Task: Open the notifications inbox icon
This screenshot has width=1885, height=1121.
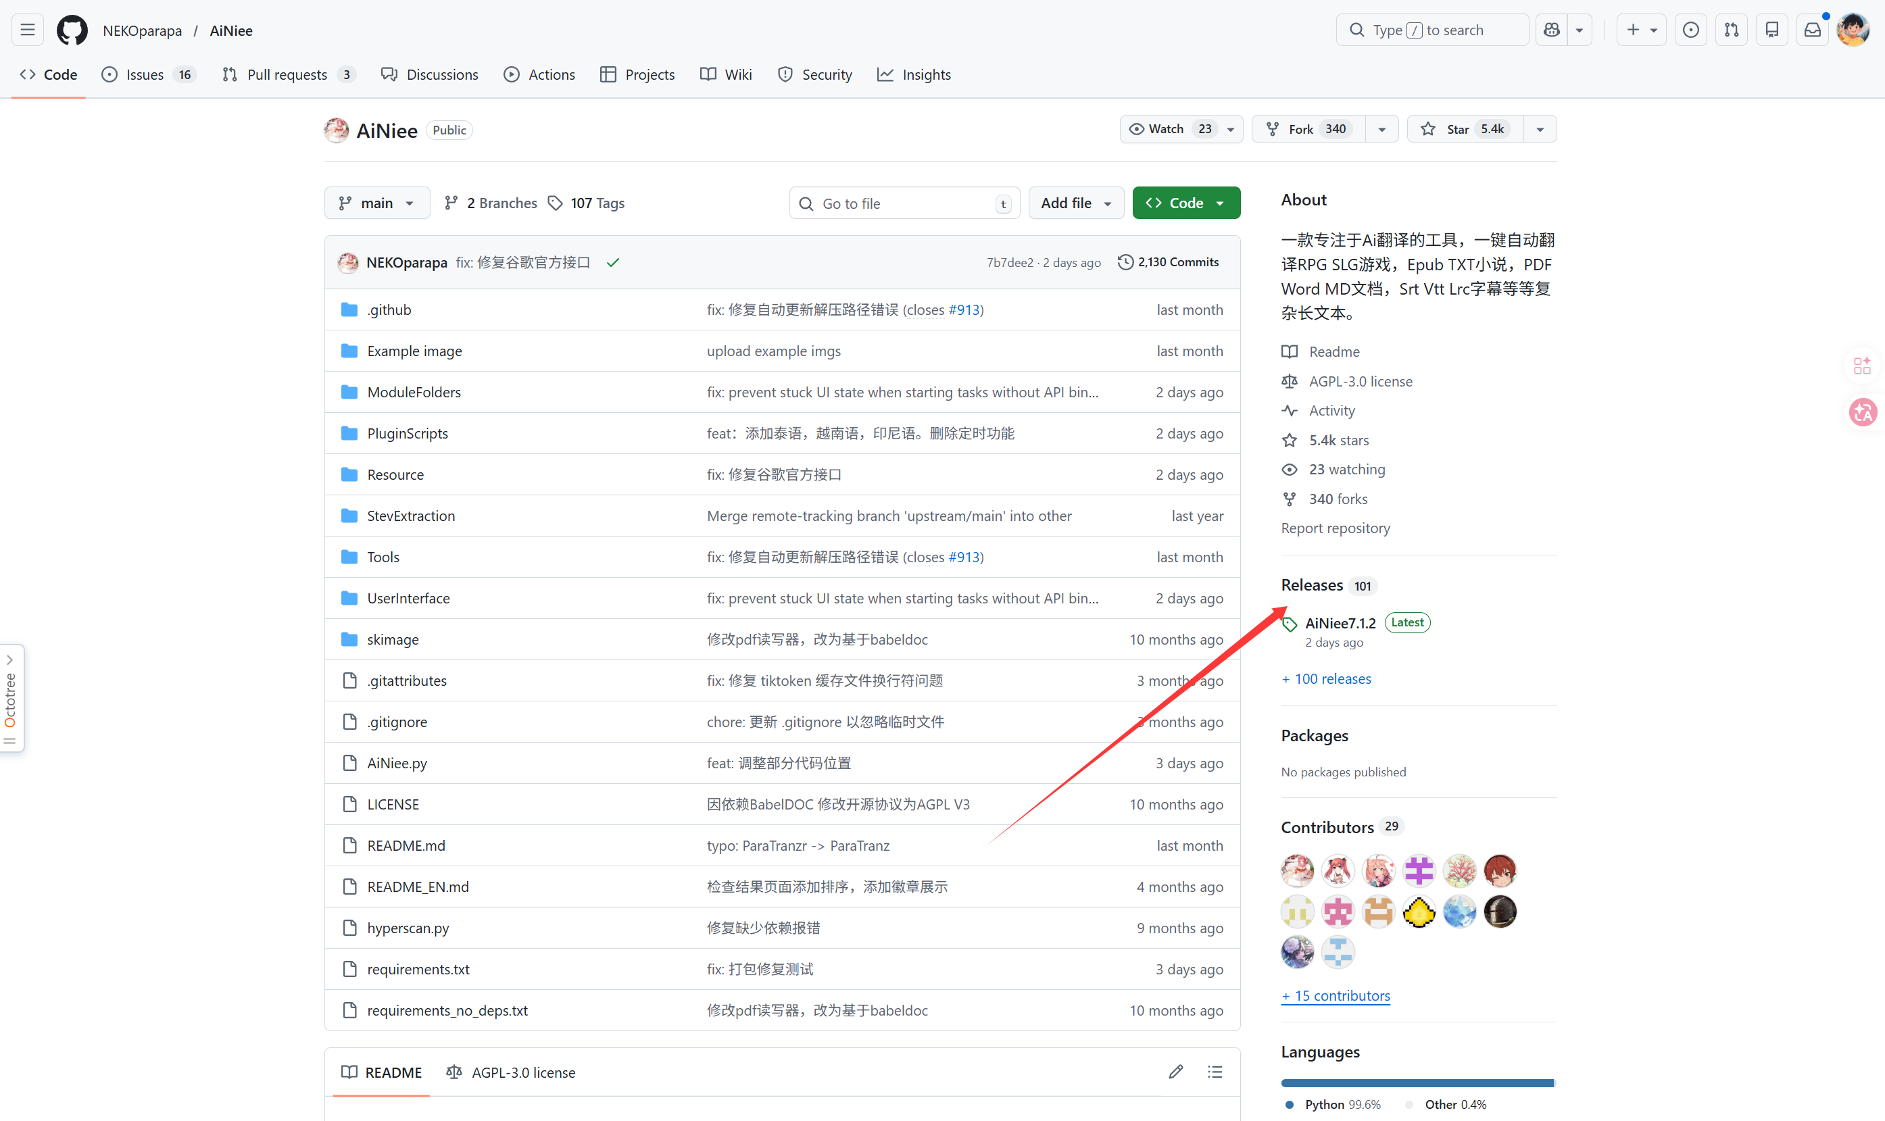Action: click(1812, 30)
